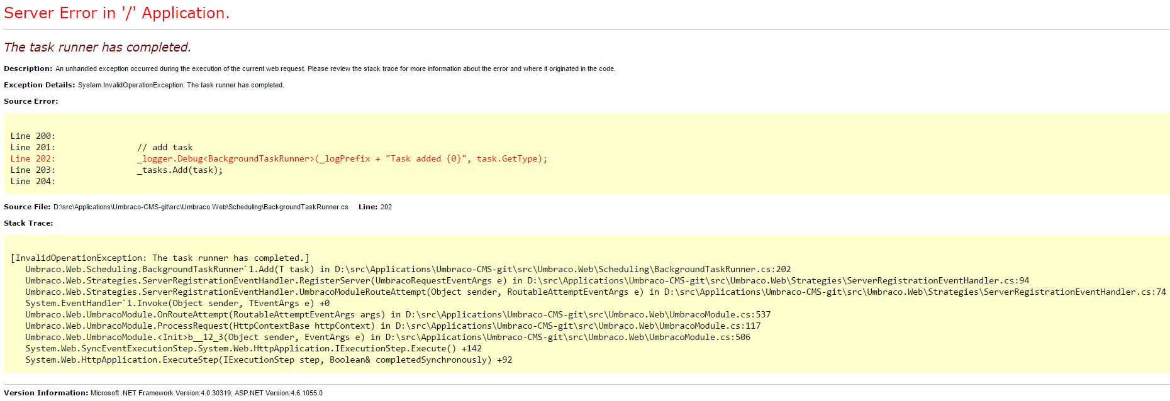
Task: Click the sentence beginning "An unhandled exception occurred"
Action: [x=335, y=69]
